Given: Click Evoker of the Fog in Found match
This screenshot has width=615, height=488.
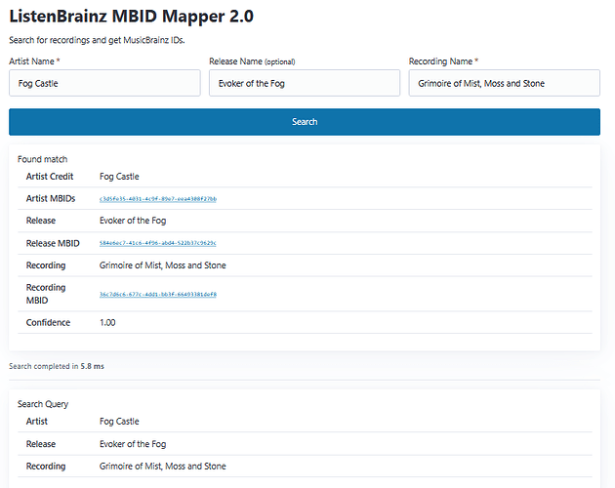Looking at the screenshot, I should point(133,221).
